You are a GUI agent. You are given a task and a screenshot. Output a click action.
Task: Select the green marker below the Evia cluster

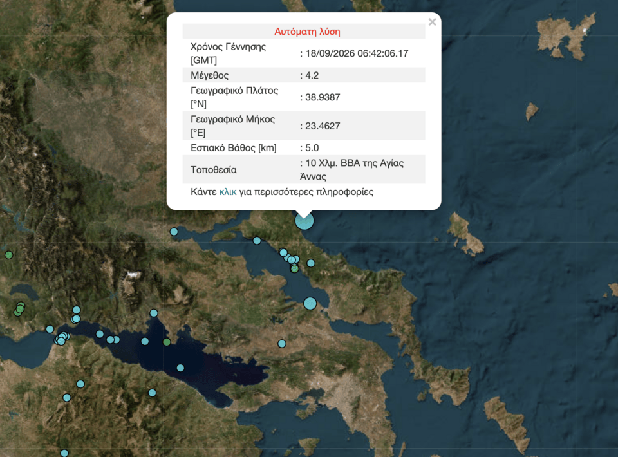294,268
